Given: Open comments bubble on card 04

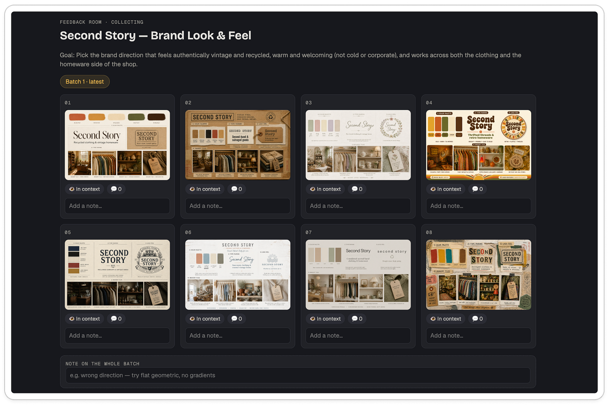Looking at the screenshot, I should pos(478,189).
